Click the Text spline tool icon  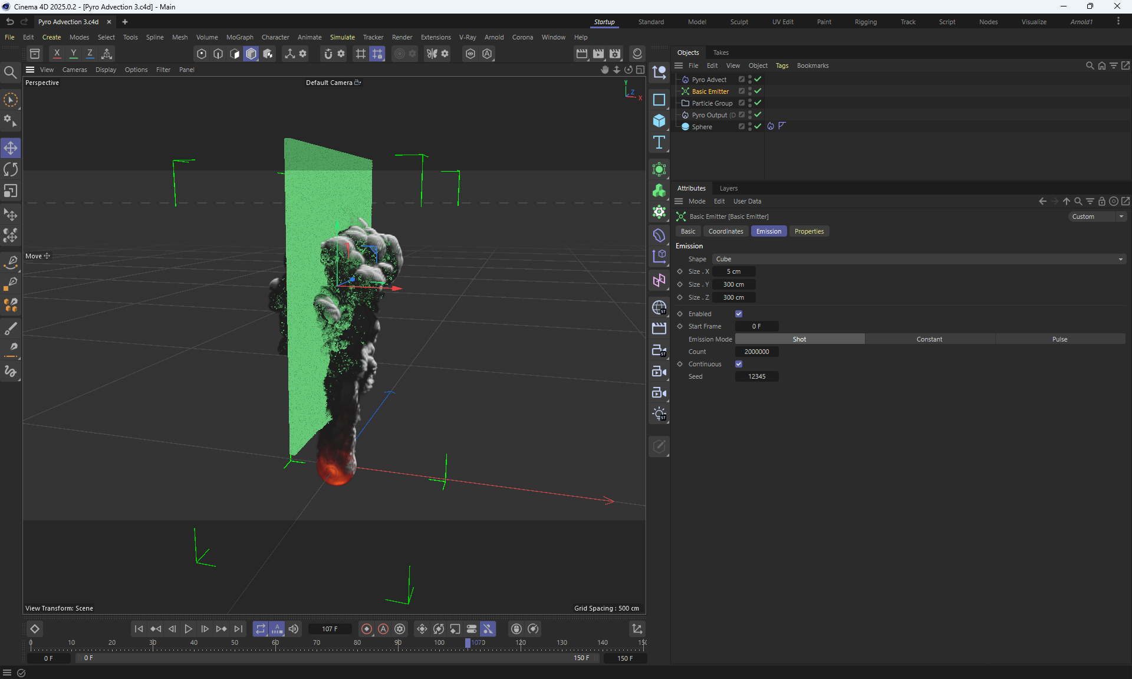pos(659,142)
